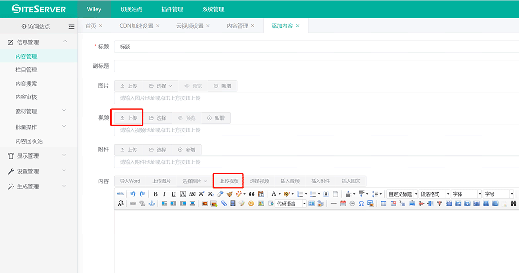Click the blockquote icon in editor toolbar

pyautogui.click(x=251, y=194)
